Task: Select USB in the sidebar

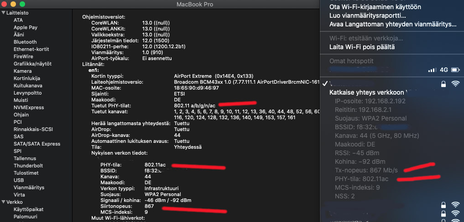Action: pyautogui.click(x=19, y=180)
